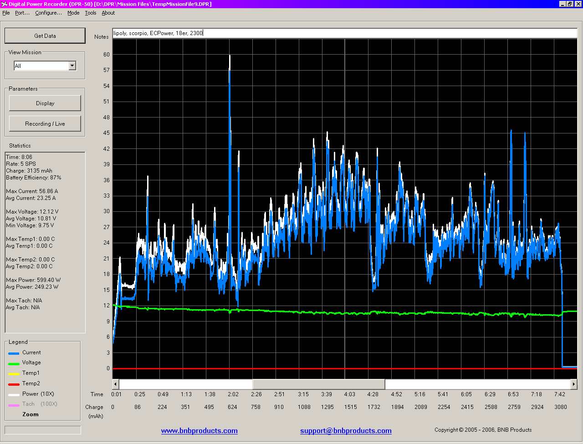Open the About menu

(108, 13)
